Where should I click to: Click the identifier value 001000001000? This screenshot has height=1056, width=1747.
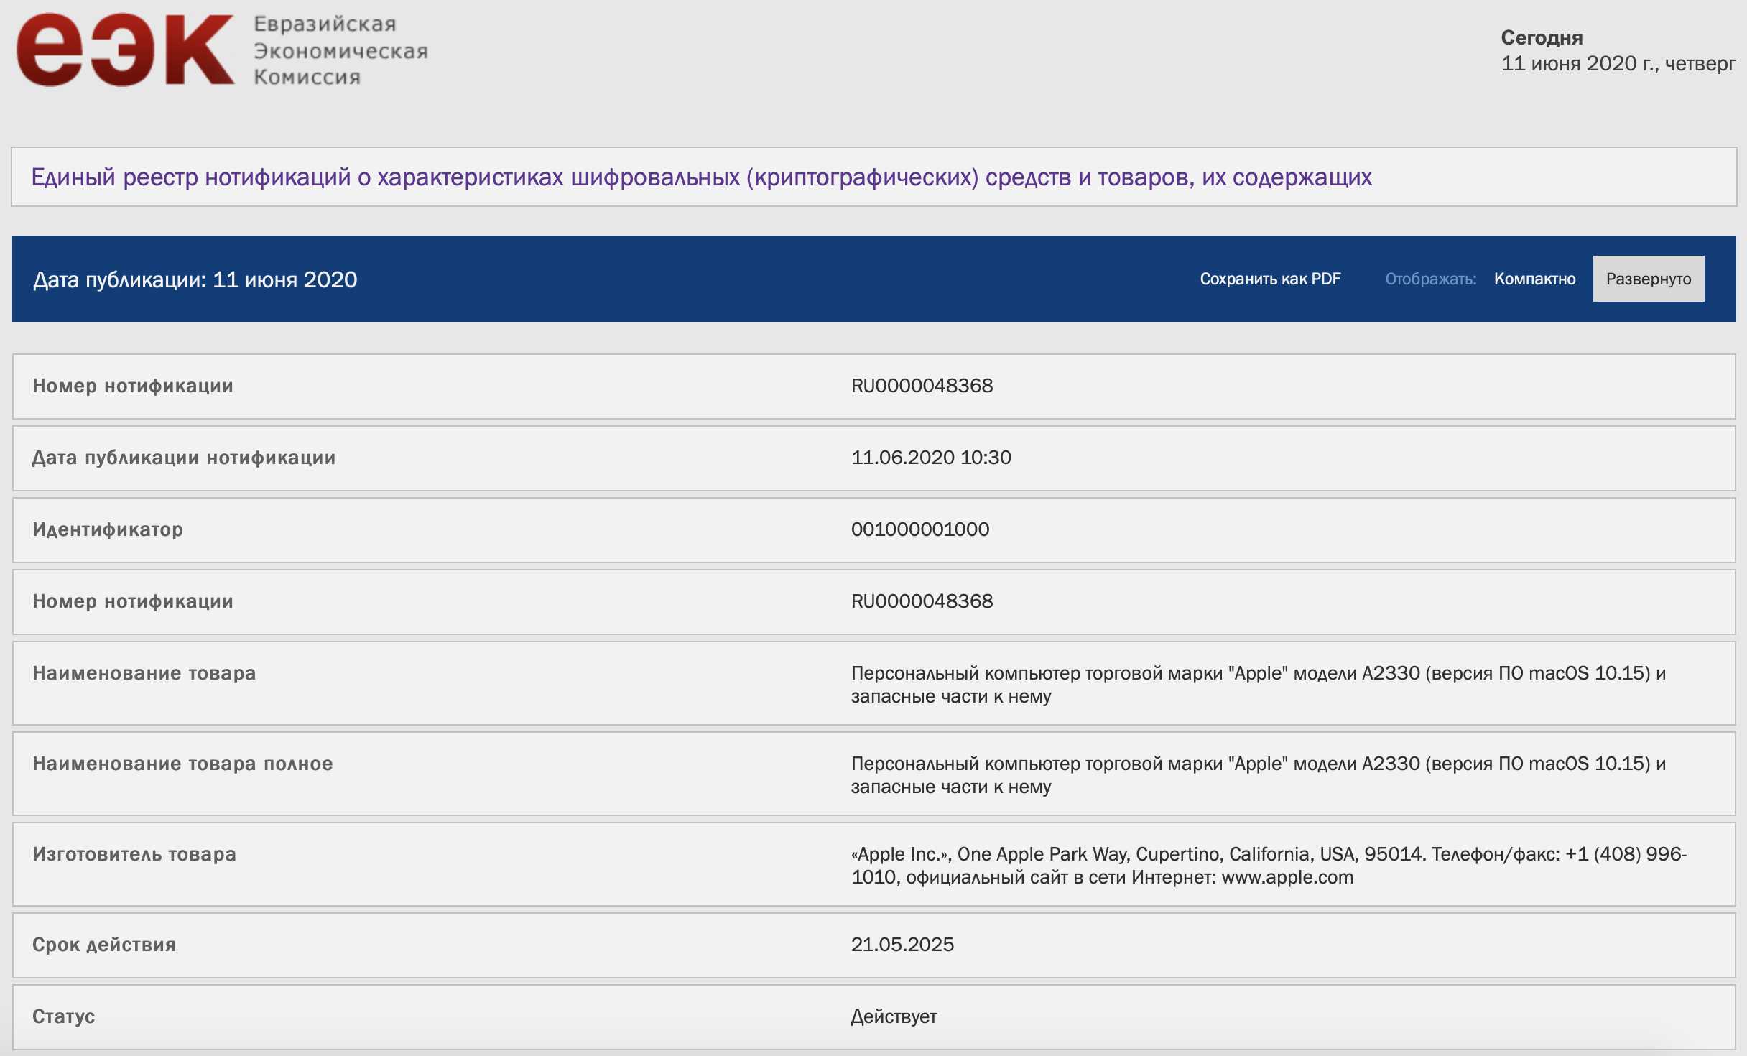pos(919,529)
